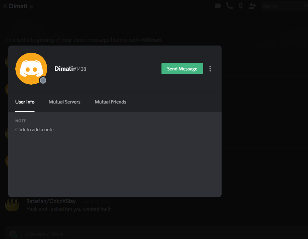Add friends to DM icon
Screen dimensions: 308x239
coord(252,6)
